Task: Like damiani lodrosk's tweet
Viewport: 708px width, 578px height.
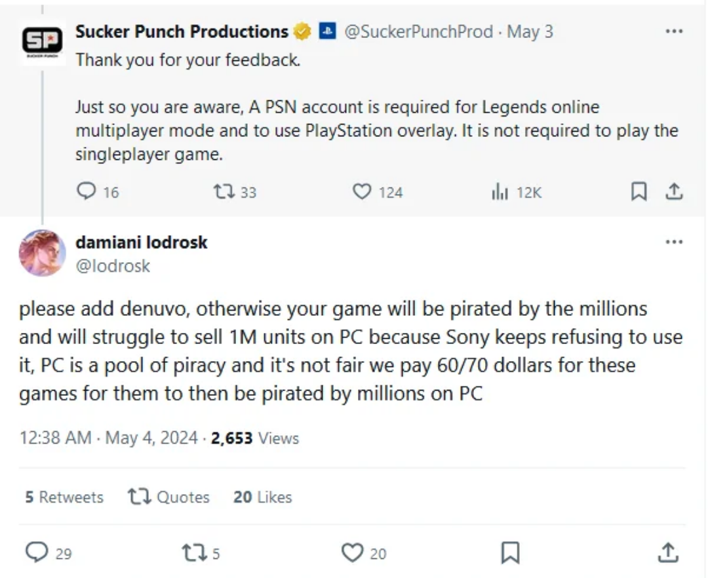Action: pyautogui.click(x=353, y=552)
